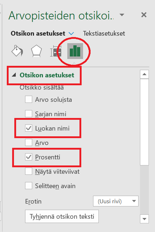This screenshot has height=232, width=155.
Task: Select the Otsikon asetukset tab
Action: (x=38, y=33)
